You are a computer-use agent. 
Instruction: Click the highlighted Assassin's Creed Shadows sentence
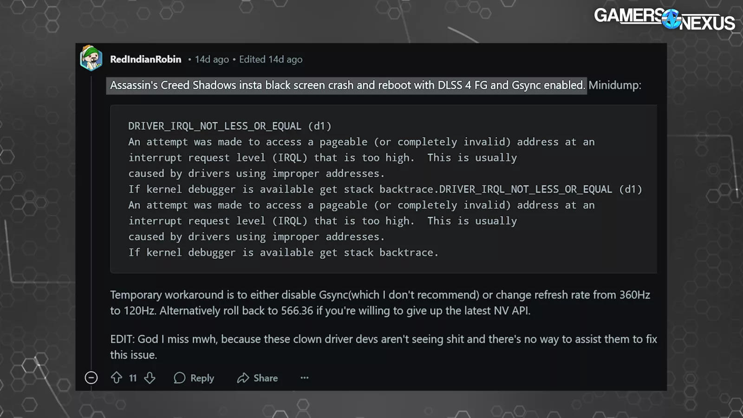[346, 85]
